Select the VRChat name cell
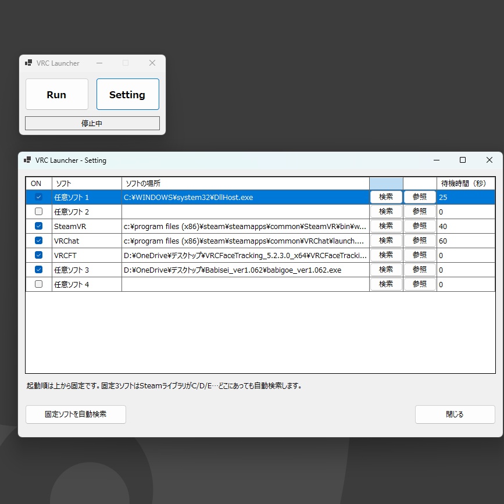Image resolution: width=504 pixels, height=504 pixels. coord(87,241)
